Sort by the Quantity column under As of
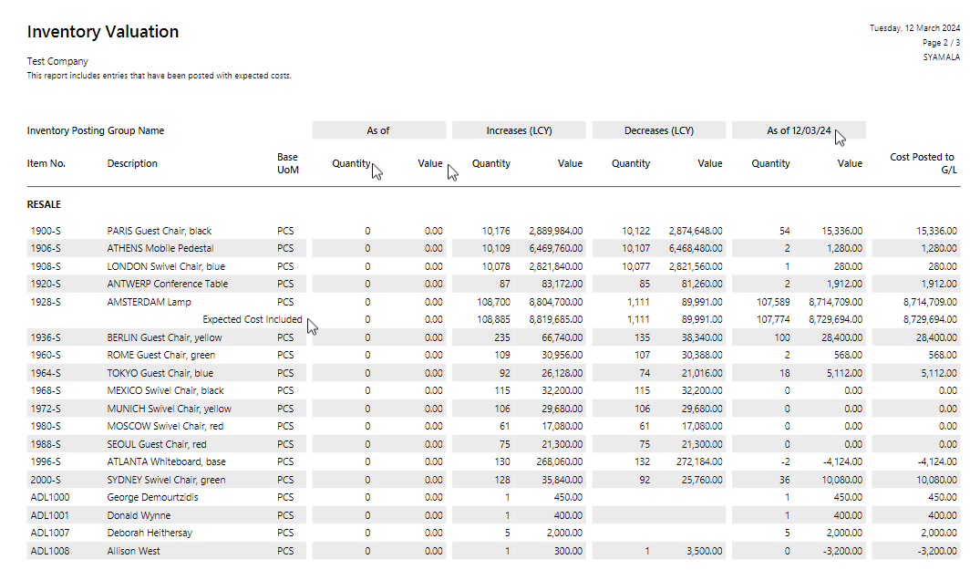Image resolution: width=970 pixels, height=570 pixels. [352, 163]
